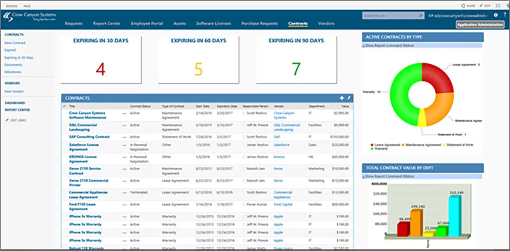This screenshot has height=251, width=510.
Task: Open the Expiring in 30 Days tile
Action: click(101, 60)
